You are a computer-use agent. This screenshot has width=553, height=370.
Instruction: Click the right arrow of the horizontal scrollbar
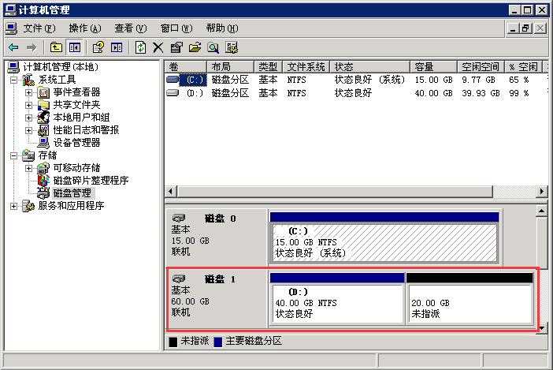(x=541, y=192)
